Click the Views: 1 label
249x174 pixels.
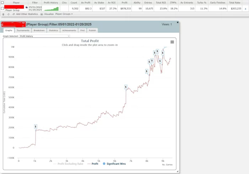coord(167,24)
